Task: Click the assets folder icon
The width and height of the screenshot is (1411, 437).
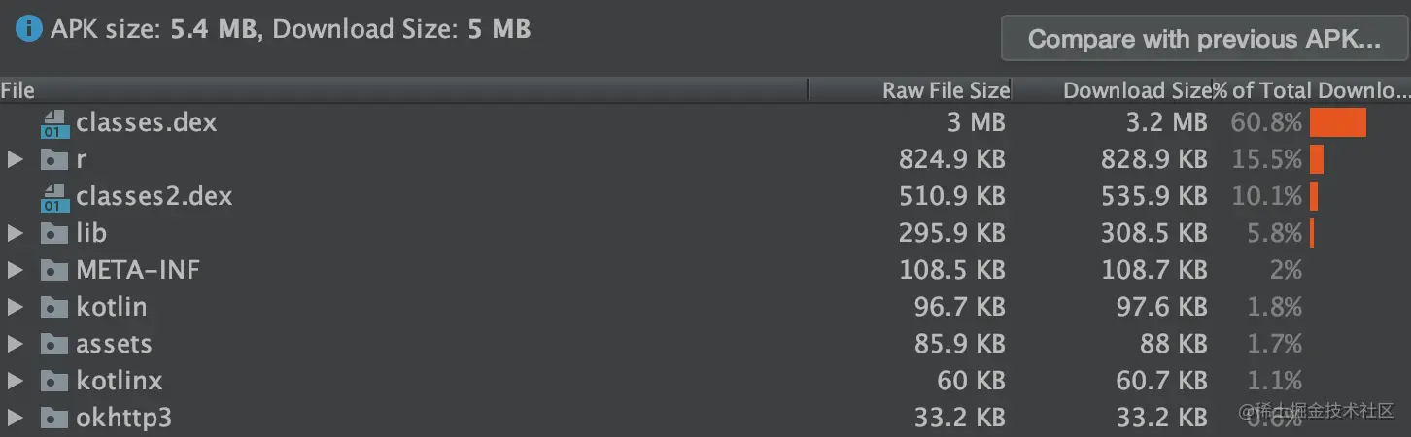Action: point(53,344)
